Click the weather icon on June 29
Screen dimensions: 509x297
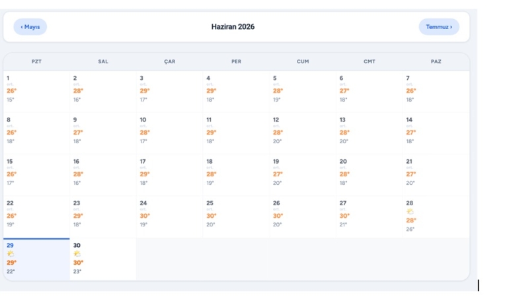(11, 253)
